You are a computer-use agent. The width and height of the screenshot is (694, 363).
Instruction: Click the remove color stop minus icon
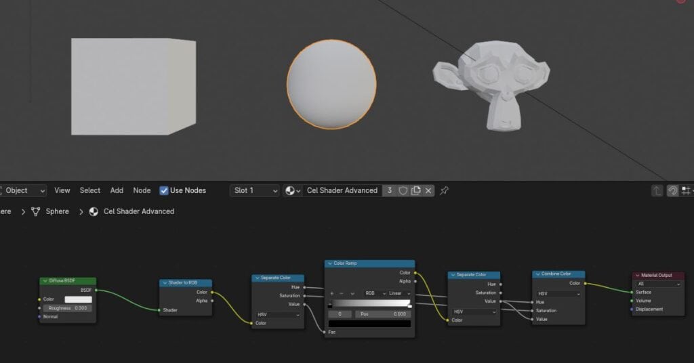coord(342,293)
